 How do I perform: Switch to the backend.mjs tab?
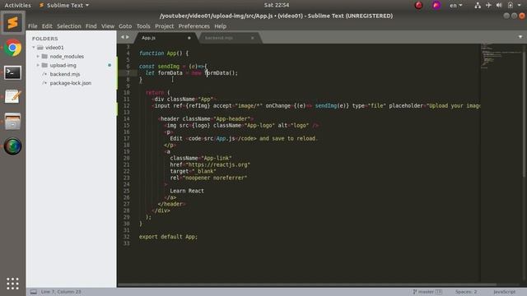219,38
